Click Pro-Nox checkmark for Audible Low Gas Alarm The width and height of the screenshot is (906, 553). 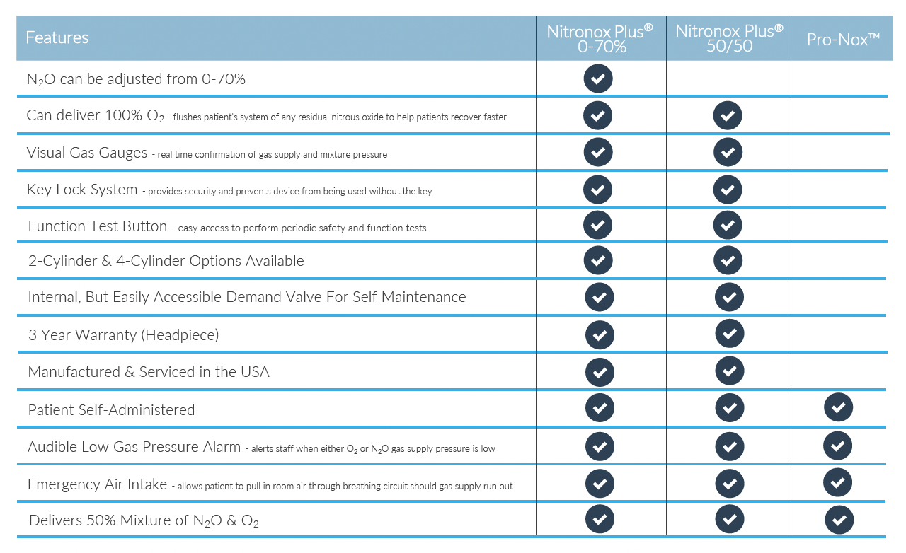tap(838, 446)
